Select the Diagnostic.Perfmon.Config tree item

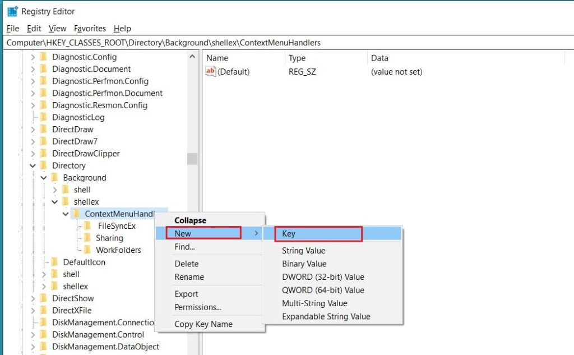coord(100,81)
